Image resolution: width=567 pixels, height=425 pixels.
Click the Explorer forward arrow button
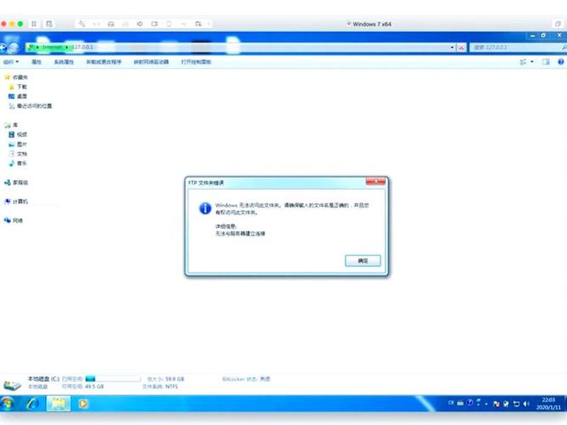pyautogui.click(x=13, y=47)
